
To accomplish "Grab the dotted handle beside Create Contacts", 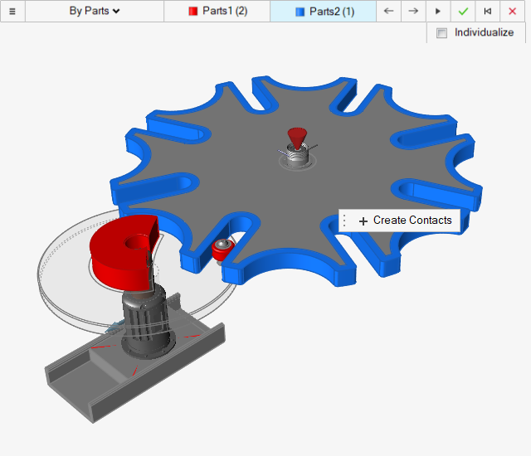I will (x=345, y=221).
